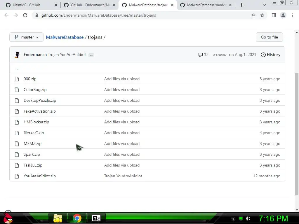Open the file explorer taskbar icon
Image resolution: width=299 pixels, height=224 pixels.
click(58, 218)
